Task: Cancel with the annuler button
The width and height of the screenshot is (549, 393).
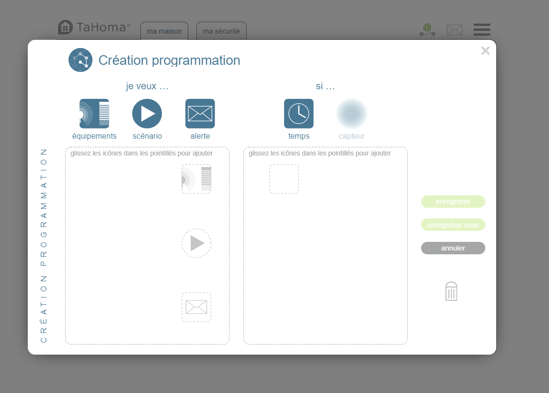Action: point(453,248)
